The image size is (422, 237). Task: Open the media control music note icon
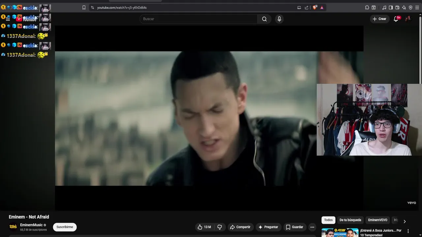click(384, 8)
